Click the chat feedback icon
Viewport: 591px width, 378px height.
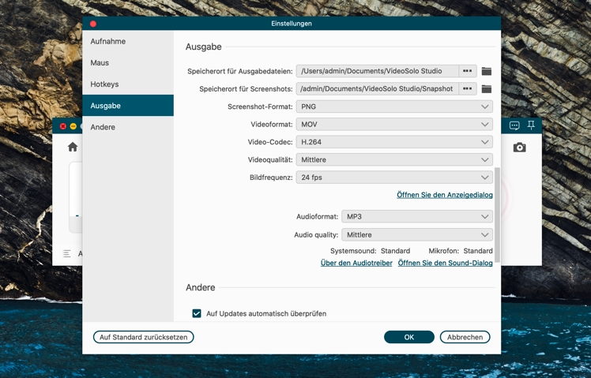coord(514,125)
